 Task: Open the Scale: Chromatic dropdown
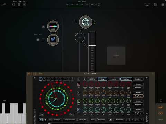(70, 120)
